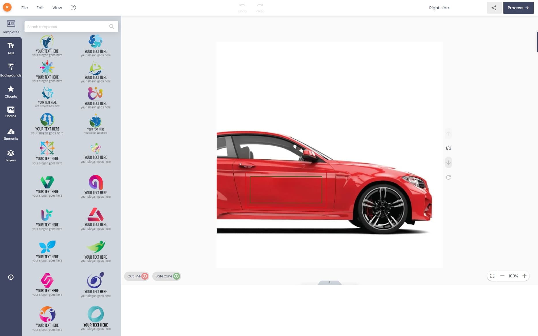The width and height of the screenshot is (538, 336).
Task: Expand the bottom panel chevron handle
Action: (329, 283)
